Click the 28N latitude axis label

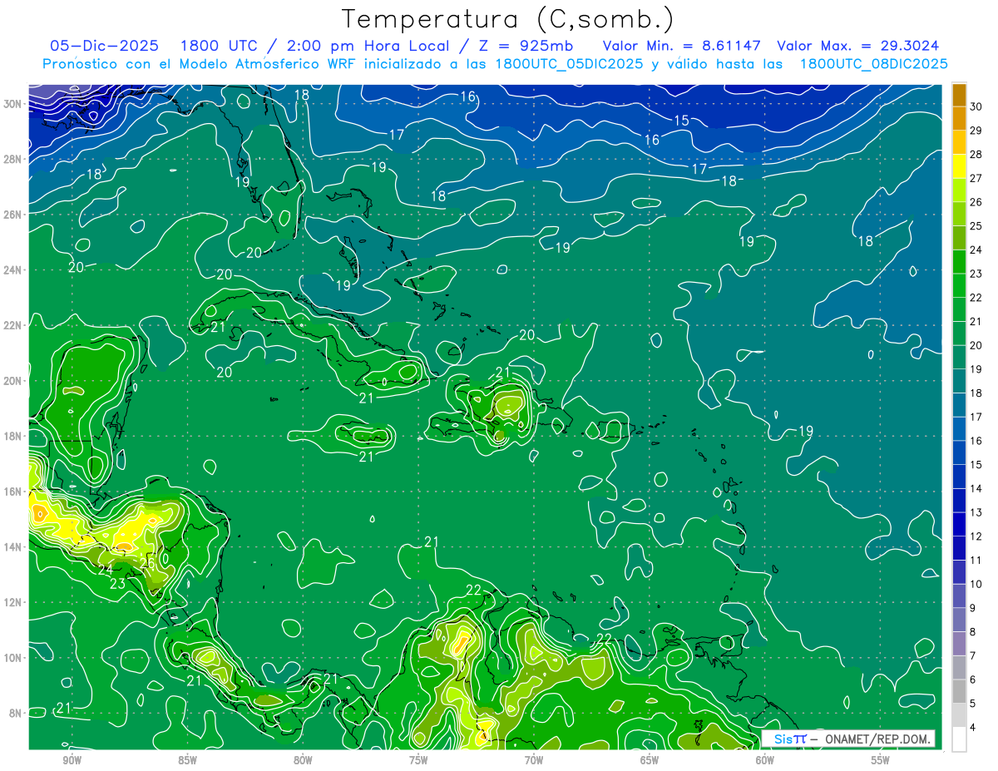12,159
